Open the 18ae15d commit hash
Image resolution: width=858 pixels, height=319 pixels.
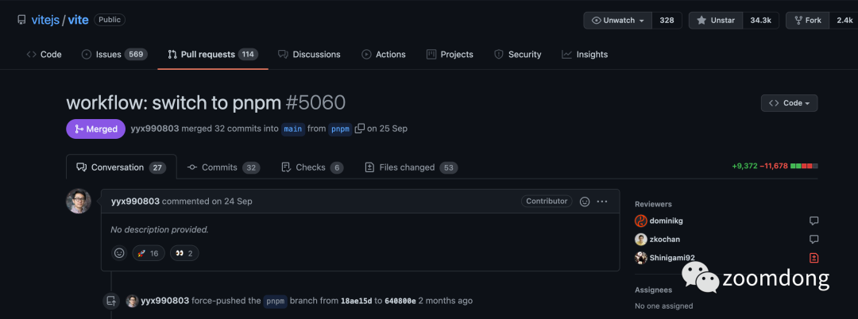click(356, 301)
